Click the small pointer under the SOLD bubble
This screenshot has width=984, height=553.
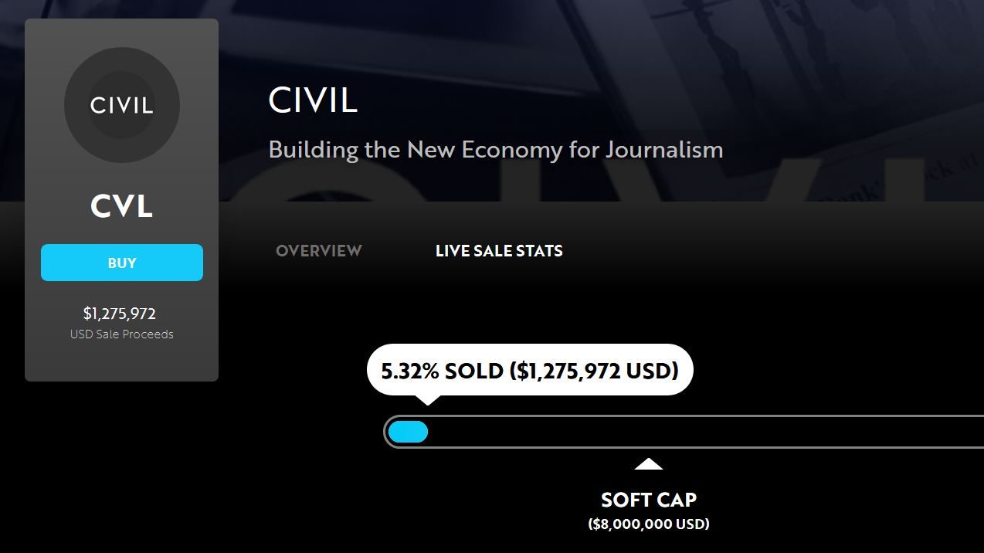[x=427, y=399]
